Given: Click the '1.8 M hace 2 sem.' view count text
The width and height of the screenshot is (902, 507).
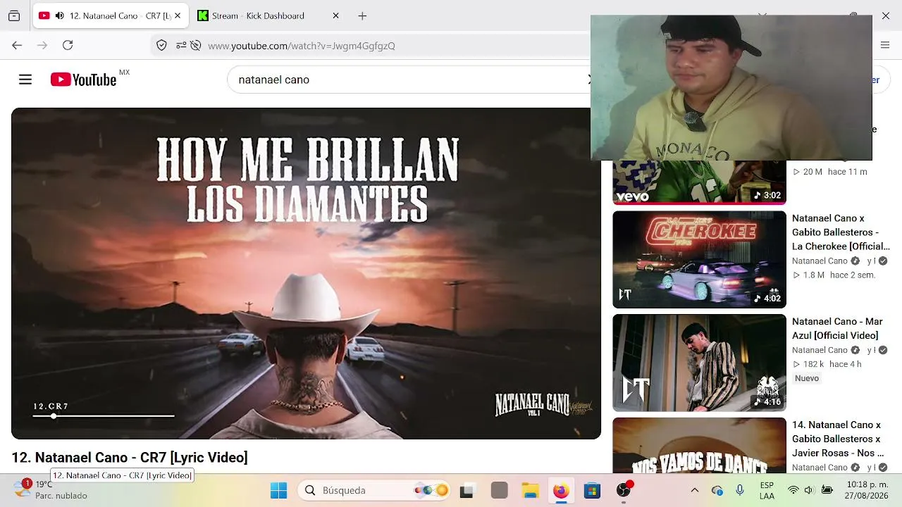Looking at the screenshot, I should tap(834, 275).
